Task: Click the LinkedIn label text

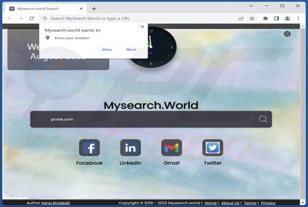Action: [x=130, y=163]
